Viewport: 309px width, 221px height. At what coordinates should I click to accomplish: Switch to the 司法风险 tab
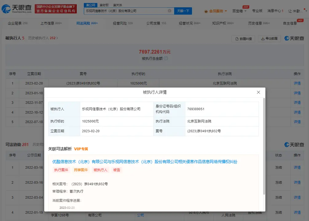[x=87, y=23]
